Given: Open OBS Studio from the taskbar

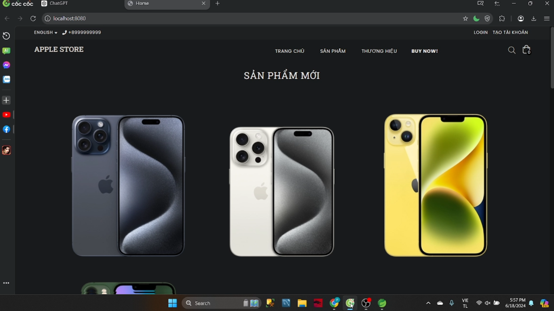Looking at the screenshot, I should pos(366,303).
